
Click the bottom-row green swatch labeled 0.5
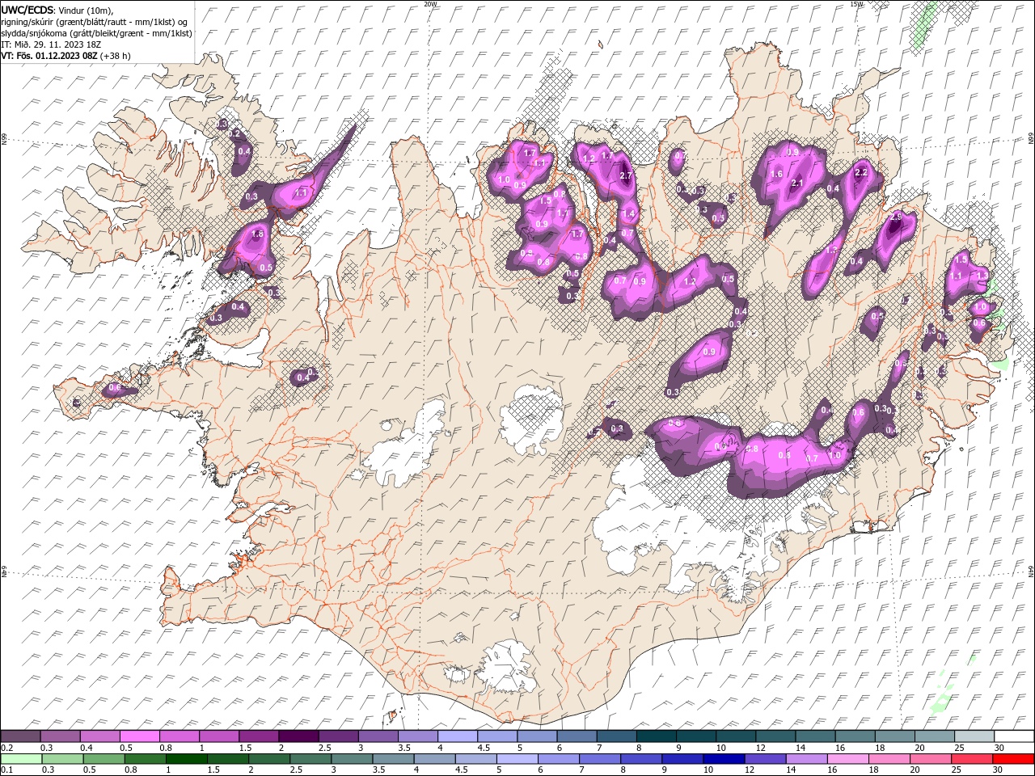tap(103, 759)
